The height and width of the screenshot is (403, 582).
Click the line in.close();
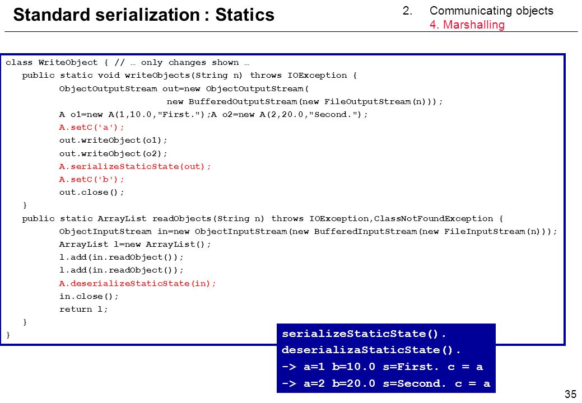89,297
